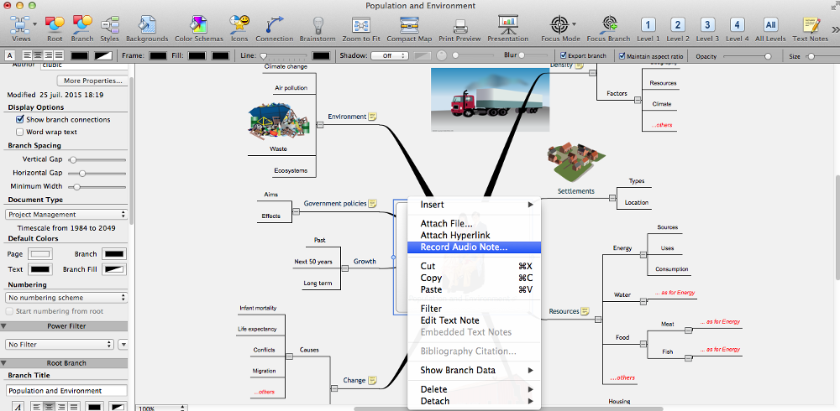
Task: Collapse the Root Branch section
Action: 3,363
